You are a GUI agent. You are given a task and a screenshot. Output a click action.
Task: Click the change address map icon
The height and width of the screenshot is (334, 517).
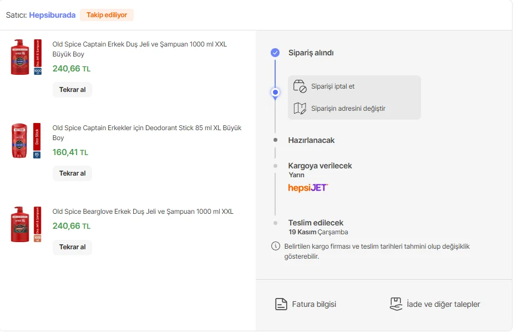(300, 109)
